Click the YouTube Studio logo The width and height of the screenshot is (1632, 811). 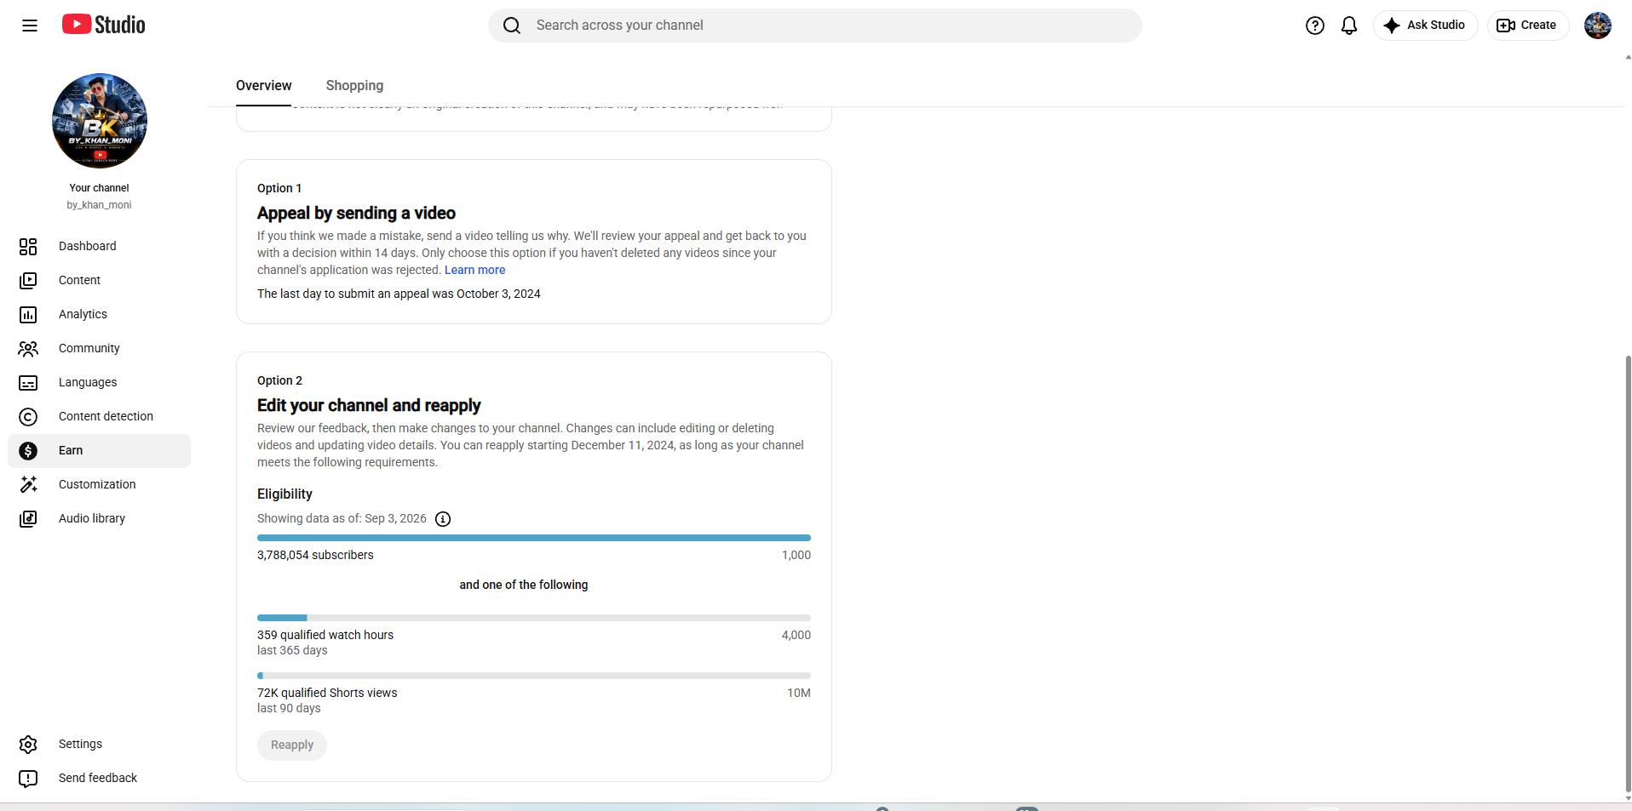(x=104, y=25)
